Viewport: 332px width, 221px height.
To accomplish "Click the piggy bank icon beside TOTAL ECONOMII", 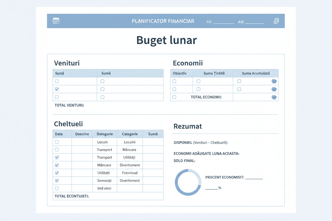I will coord(274,97).
